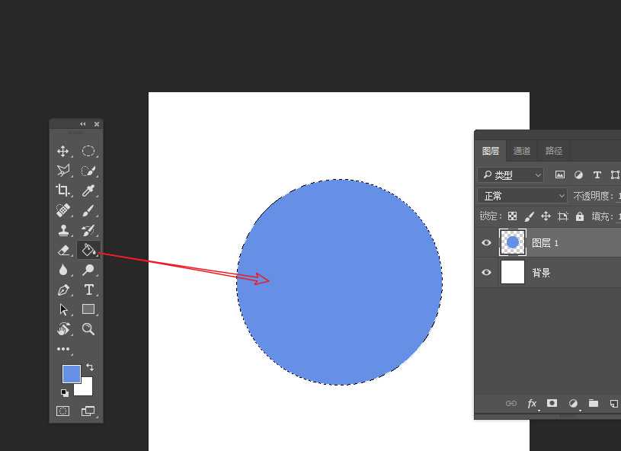
Task: Collapse the toolbar with double-arrow button
Action: coord(83,124)
